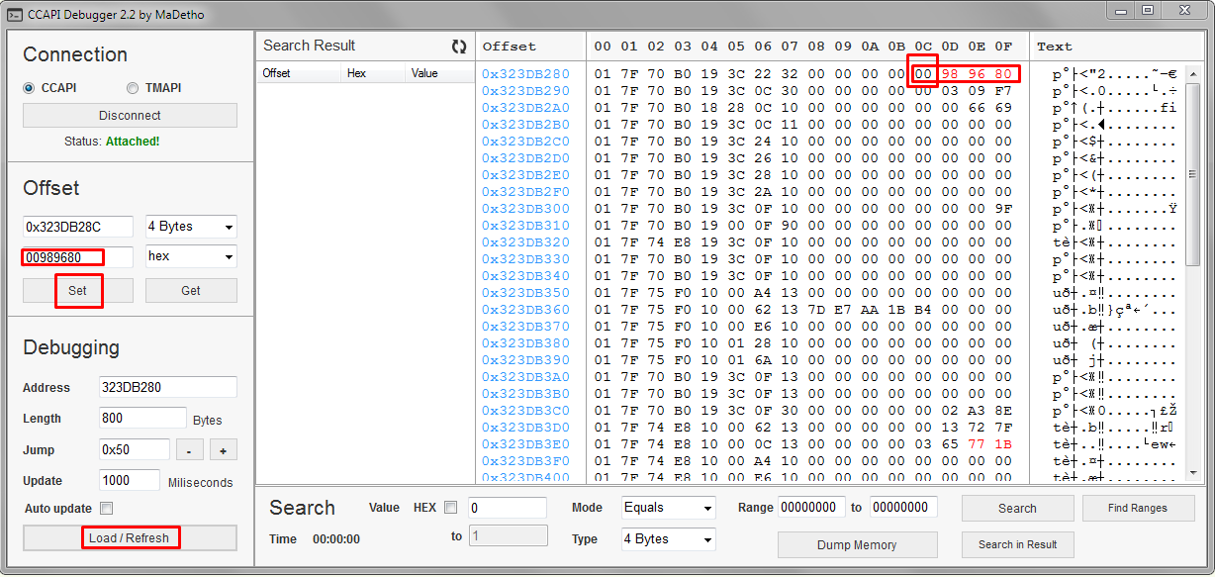This screenshot has width=1215, height=577.
Task: Click the Update milliseconds field
Action: (x=129, y=480)
